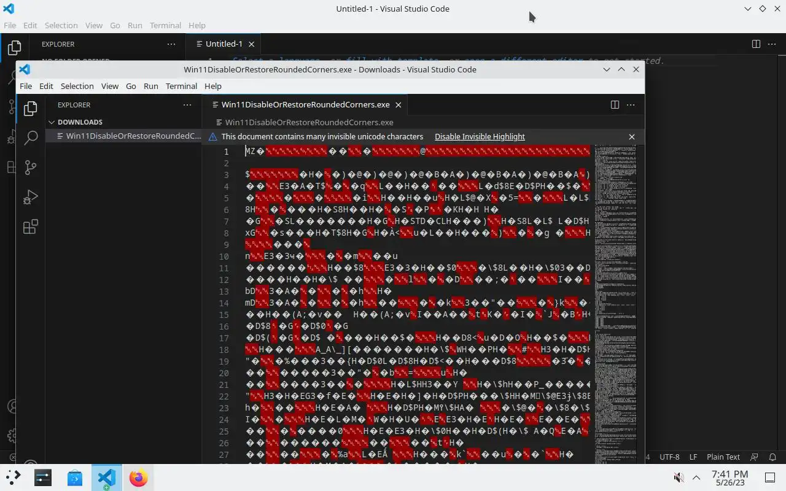Click Explorer icon in Untitled-1 background window
This screenshot has width=786, height=491.
point(14,48)
